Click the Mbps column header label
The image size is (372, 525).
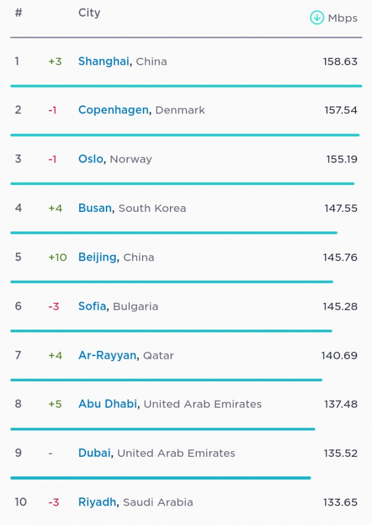(343, 18)
